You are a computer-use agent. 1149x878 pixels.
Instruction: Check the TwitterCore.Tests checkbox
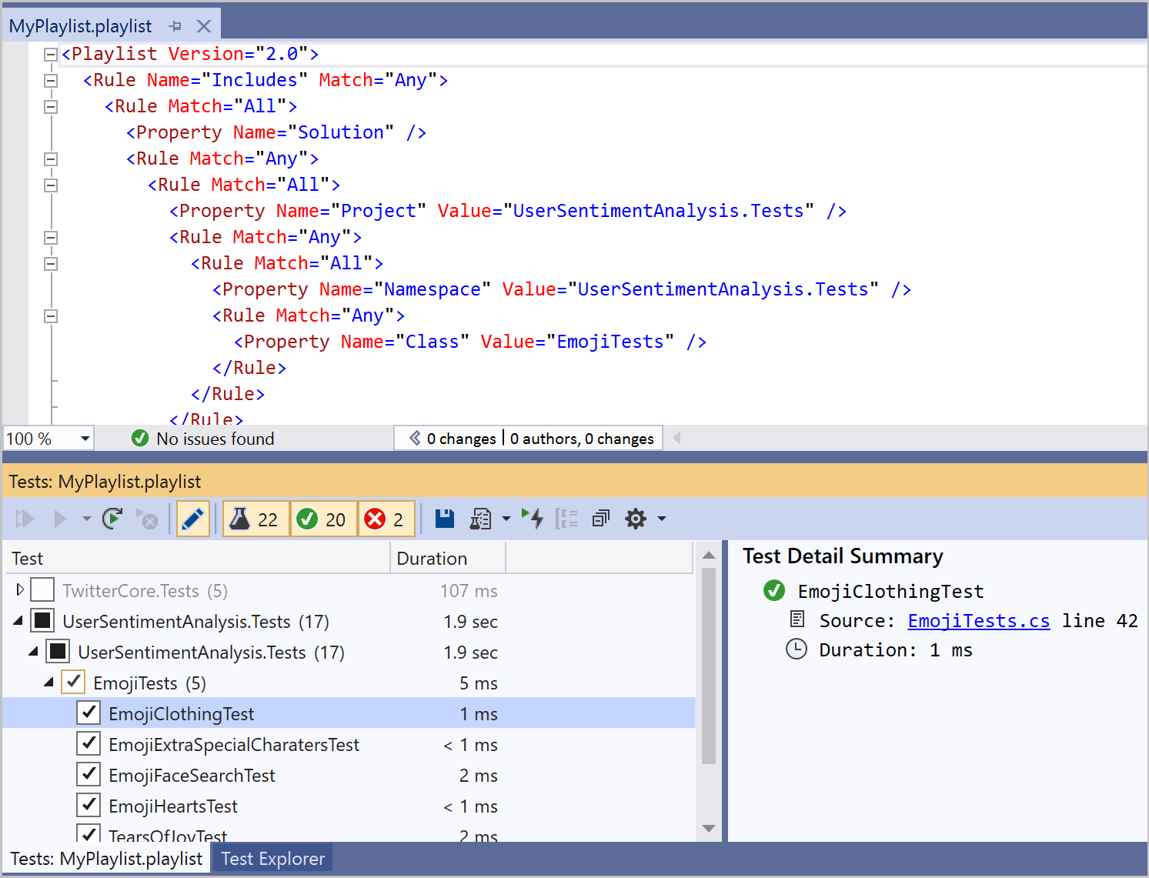tap(42, 590)
